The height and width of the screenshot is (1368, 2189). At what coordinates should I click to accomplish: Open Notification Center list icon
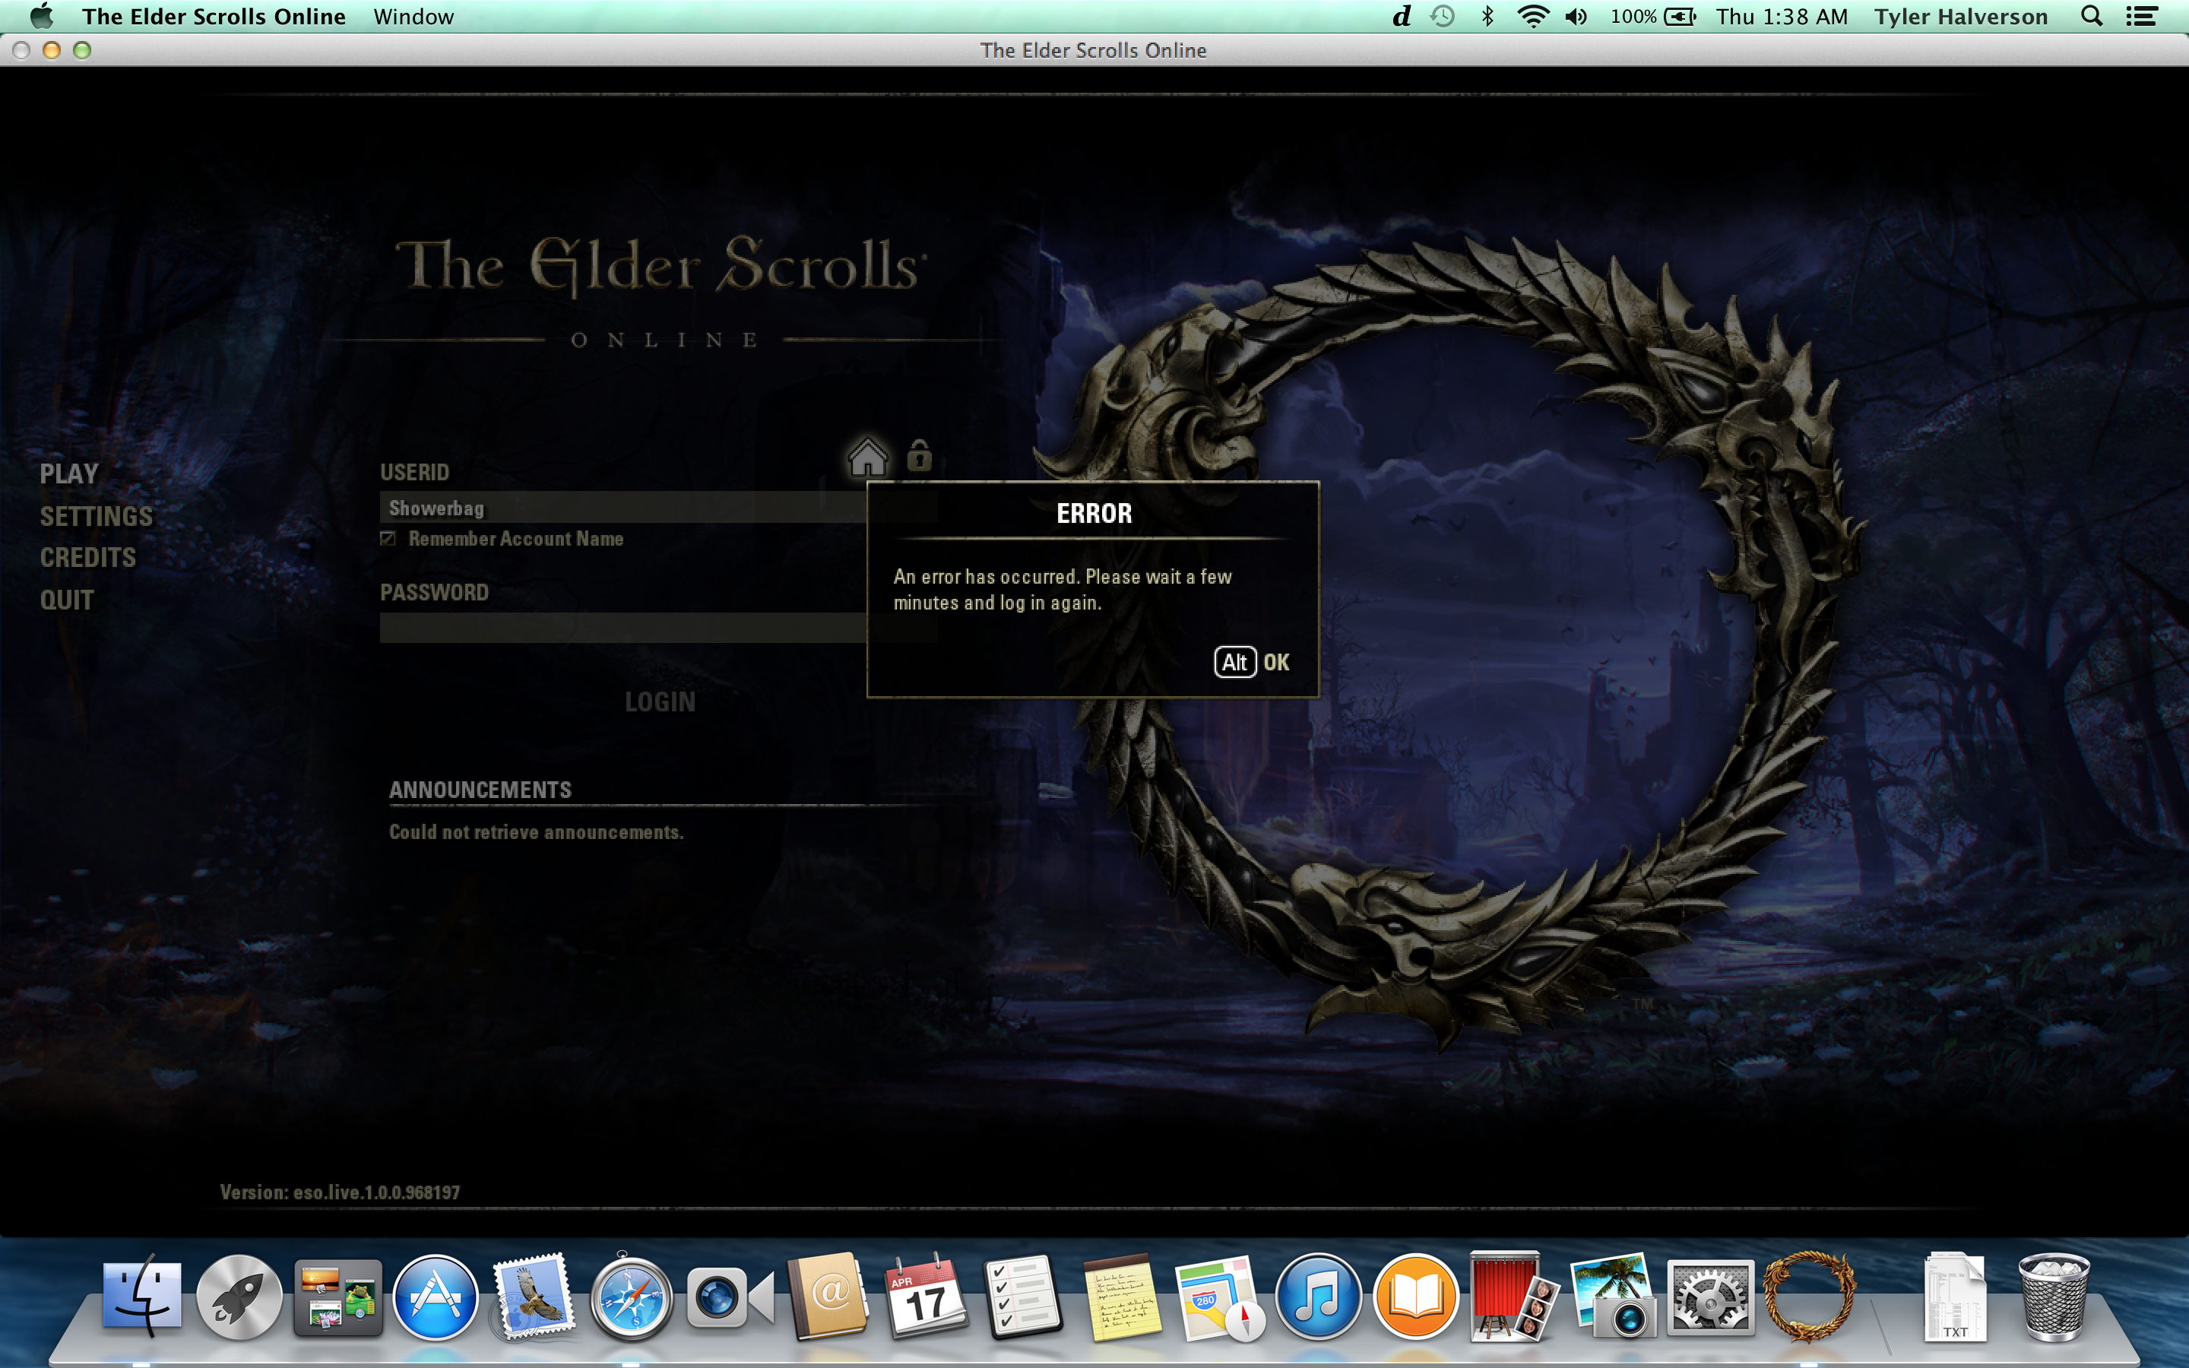(2141, 16)
